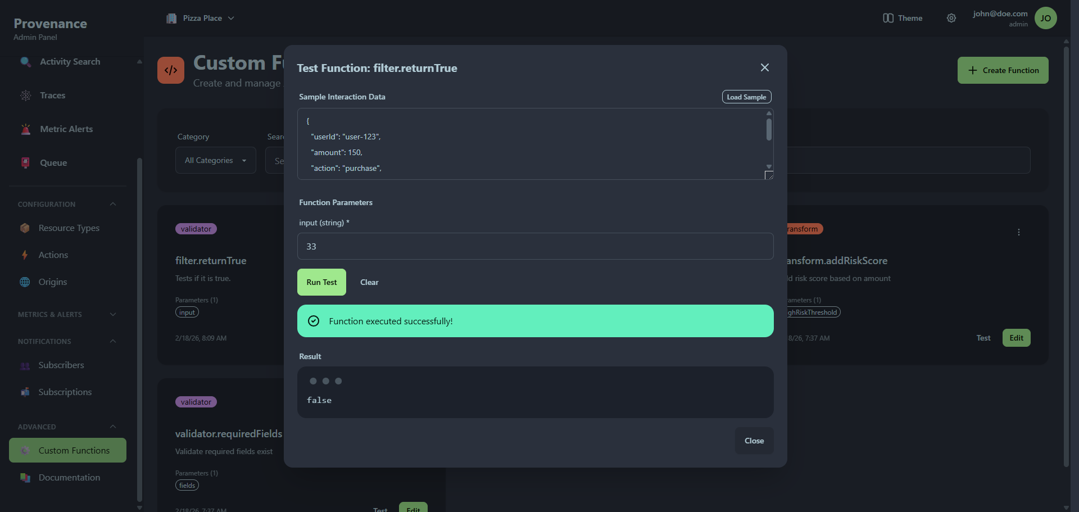This screenshot has height=512, width=1079.
Task: Click the input field containing 33
Action: [x=535, y=246]
